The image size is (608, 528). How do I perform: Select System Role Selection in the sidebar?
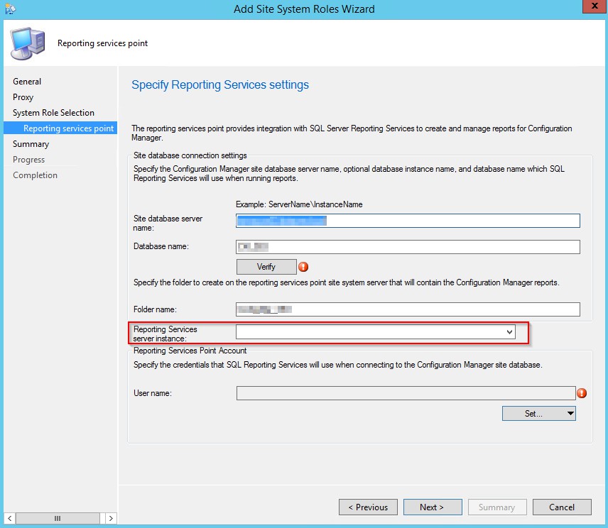(x=54, y=112)
